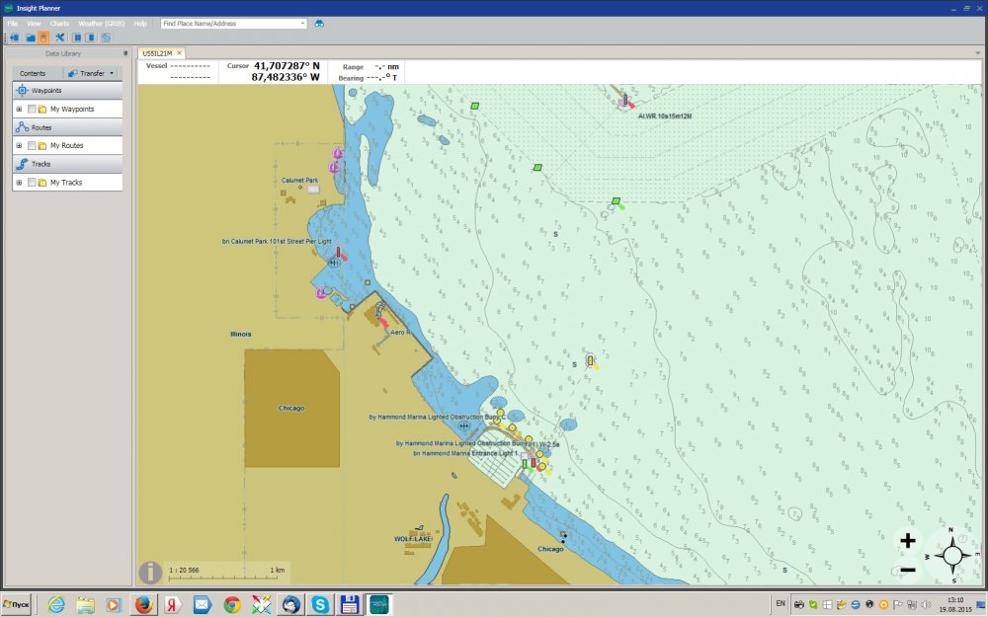Image resolution: width=988 pixels, height=617 pixels.
Task: Switch to the US5IL21M chart tab
Action: [x=157, y=53]
